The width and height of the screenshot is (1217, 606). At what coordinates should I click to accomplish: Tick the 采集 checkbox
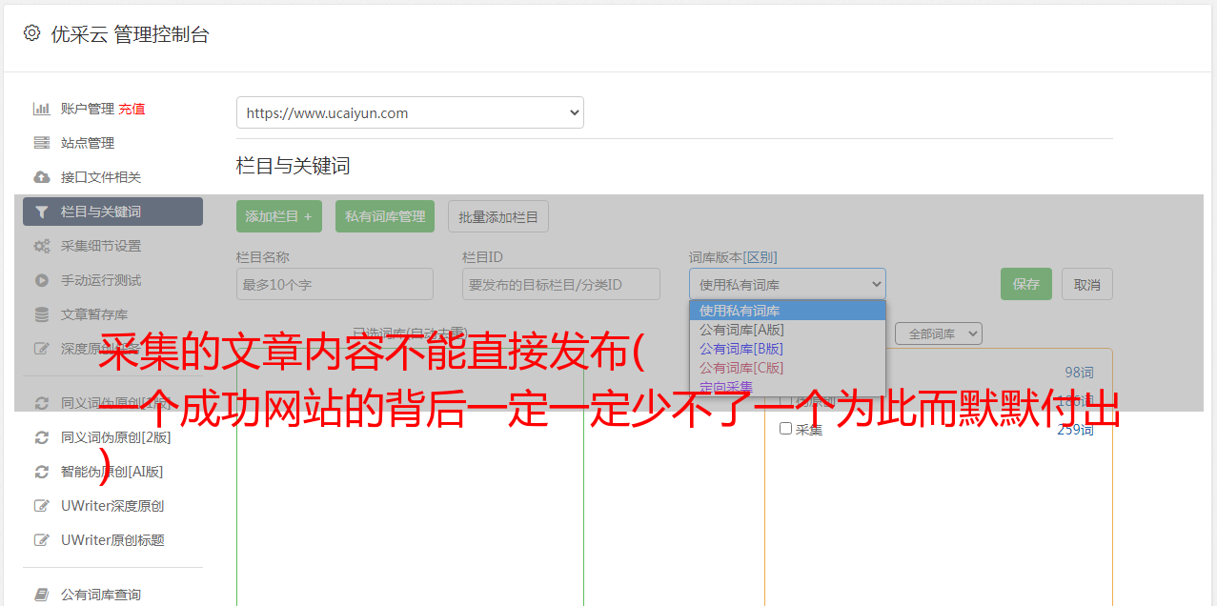785,429
